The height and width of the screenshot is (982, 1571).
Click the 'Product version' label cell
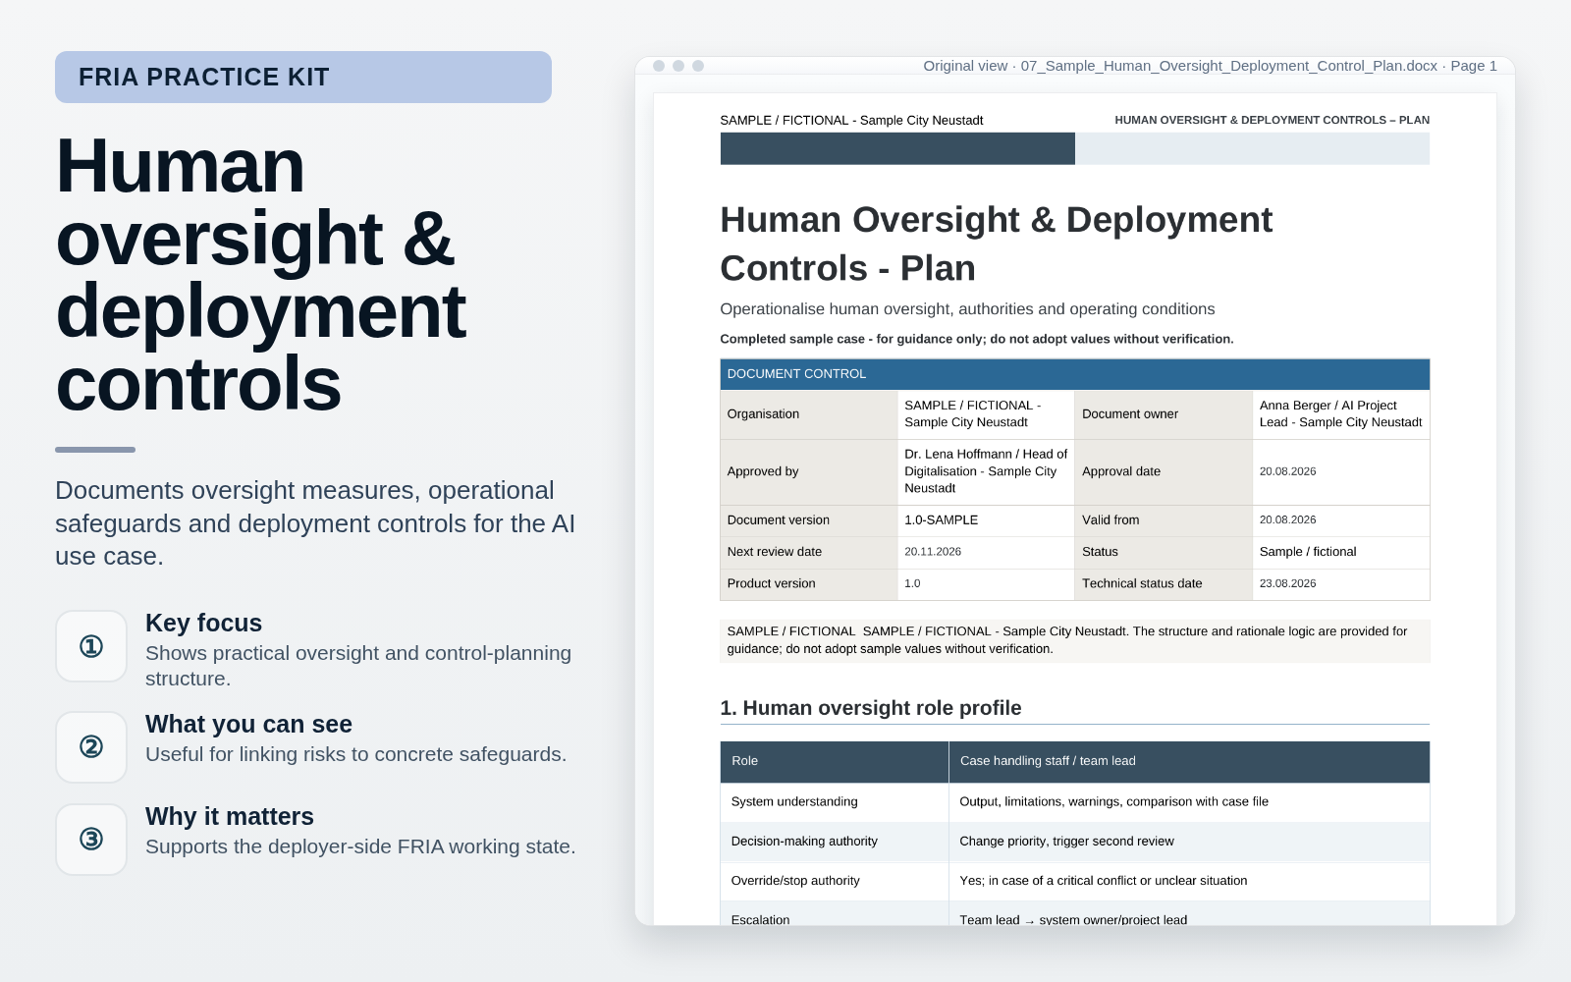point(809,583)
